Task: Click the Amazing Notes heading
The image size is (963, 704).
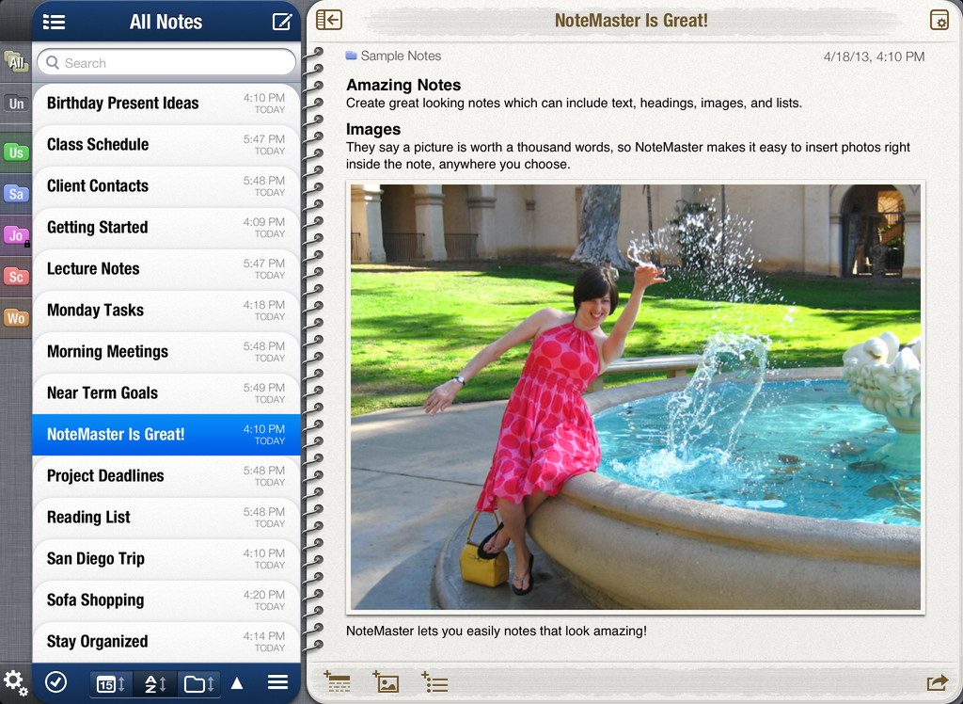Action: click(403, 85)
